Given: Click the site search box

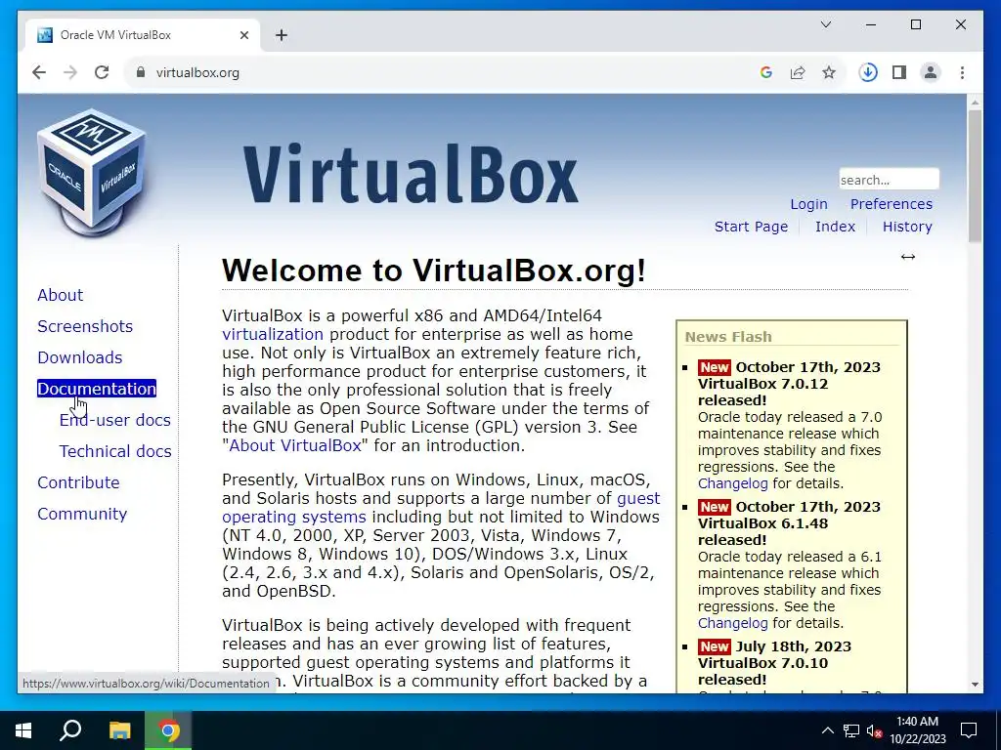Looking at the screenshot, I should pyautogui.click(x=889, y=180).
